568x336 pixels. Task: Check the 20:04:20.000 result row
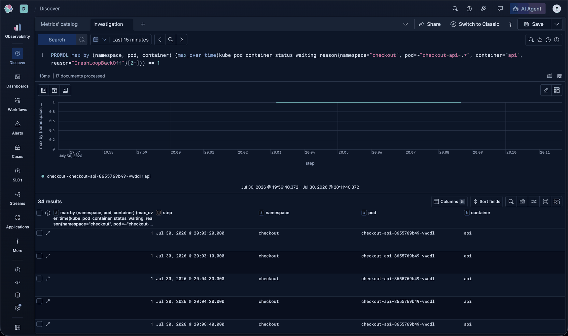39,301
